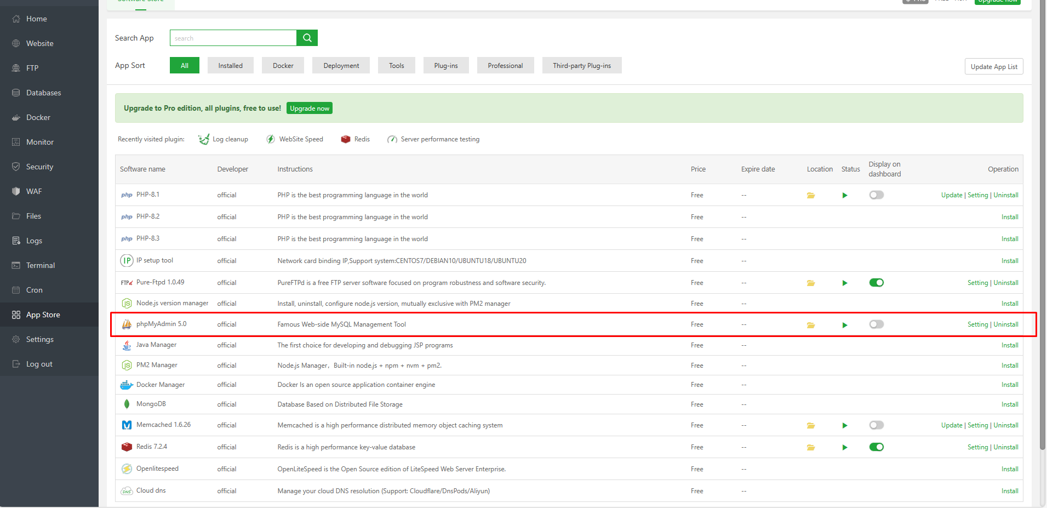
Task: Click the Pure-Ftpd status play icon
Action: [x=845, y=283]
